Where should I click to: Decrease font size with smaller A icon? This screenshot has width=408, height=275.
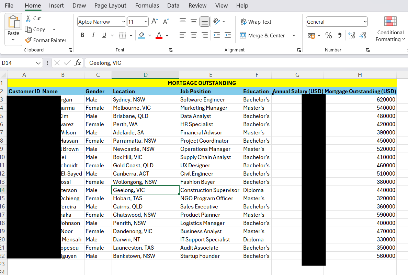point(166,22)
